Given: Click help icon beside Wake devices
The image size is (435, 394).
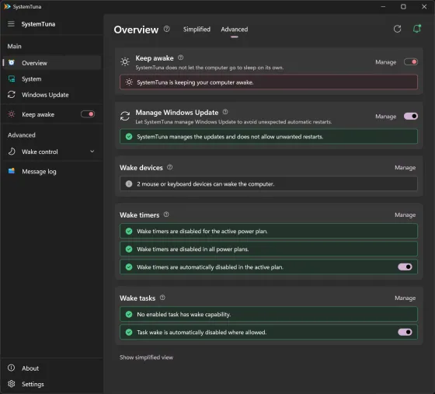Looking at the screenshot, I should [170, 167].
